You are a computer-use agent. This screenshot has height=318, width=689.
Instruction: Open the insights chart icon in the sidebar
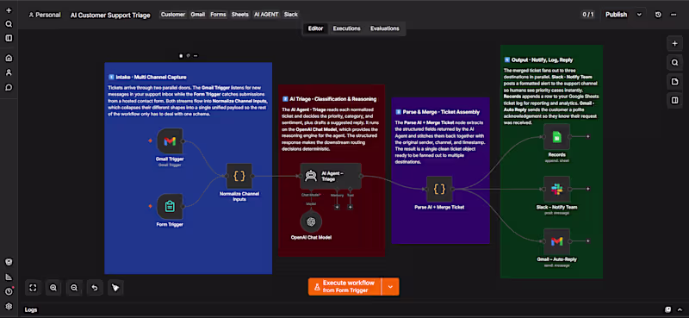[9, 277]
